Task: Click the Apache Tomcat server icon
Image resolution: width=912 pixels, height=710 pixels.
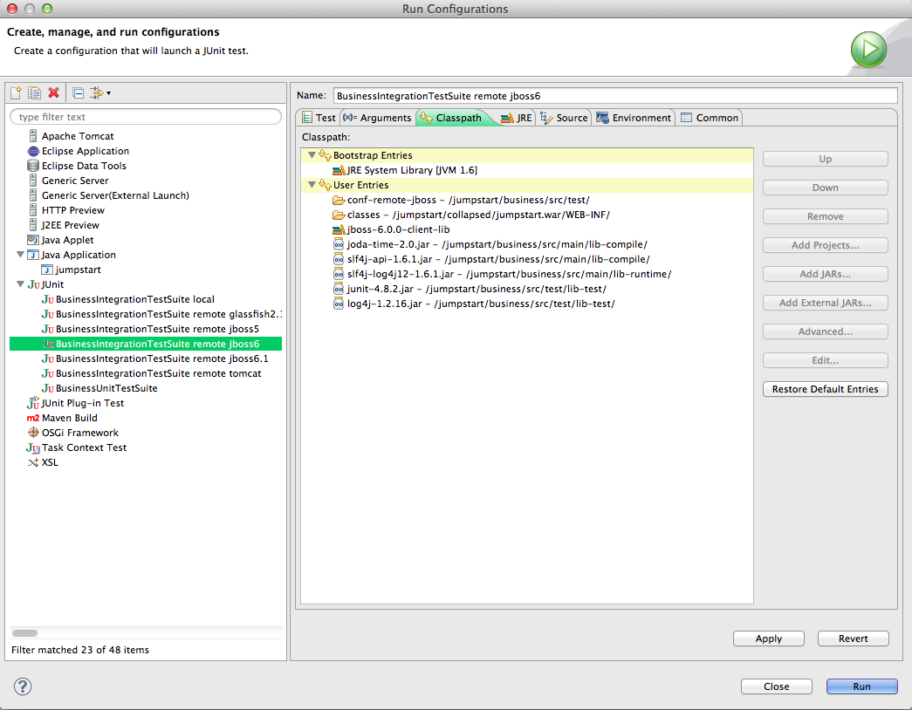Action: pyautogui.click(x=33, y=136)
